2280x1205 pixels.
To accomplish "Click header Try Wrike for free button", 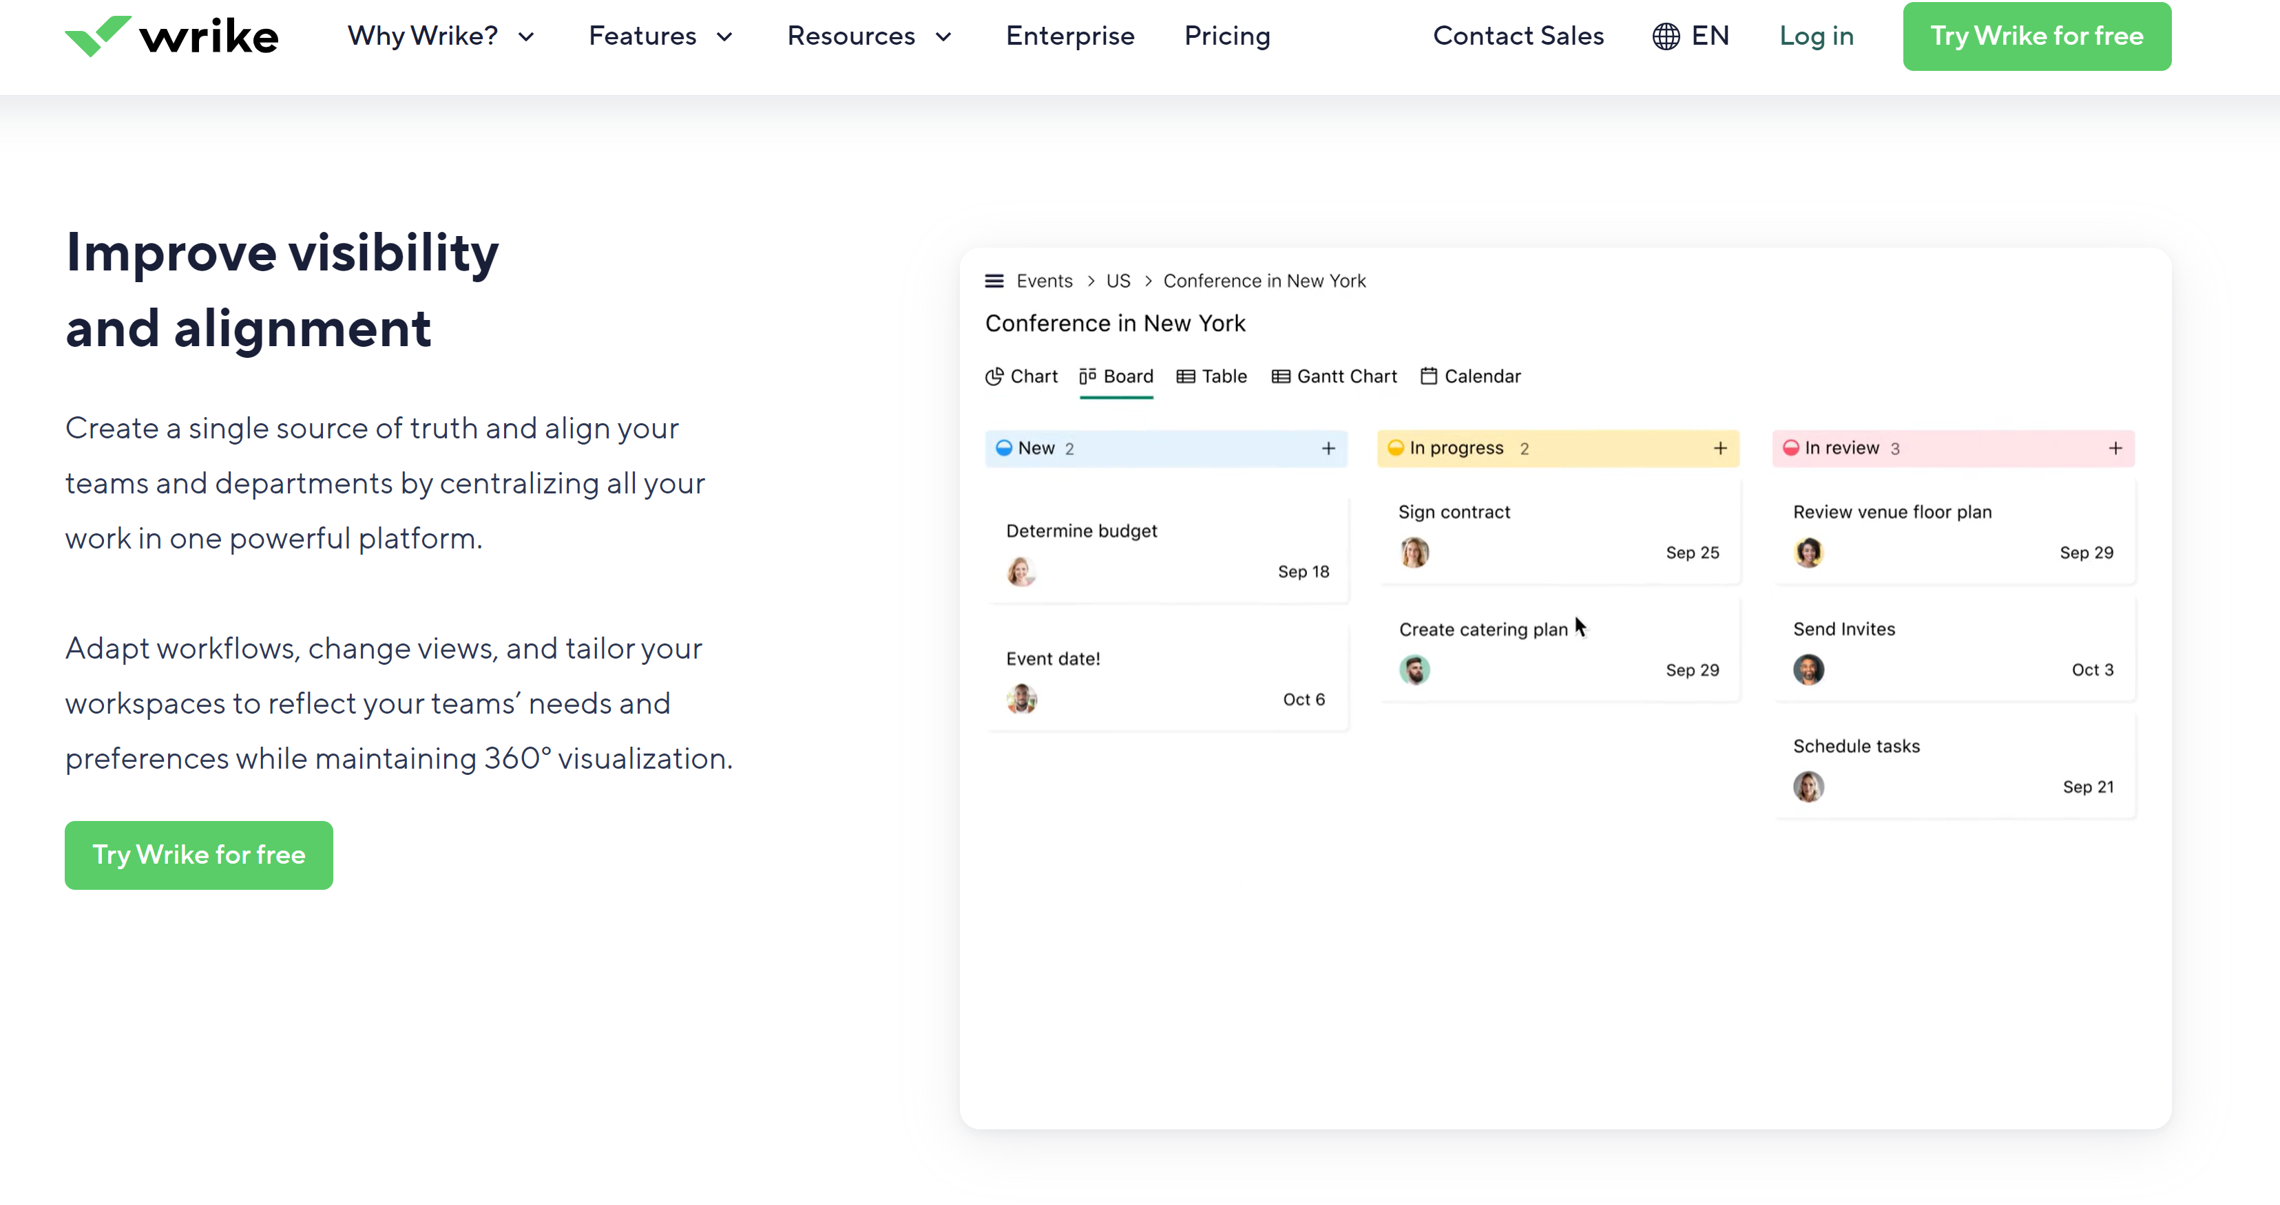I will [2037, 36].
